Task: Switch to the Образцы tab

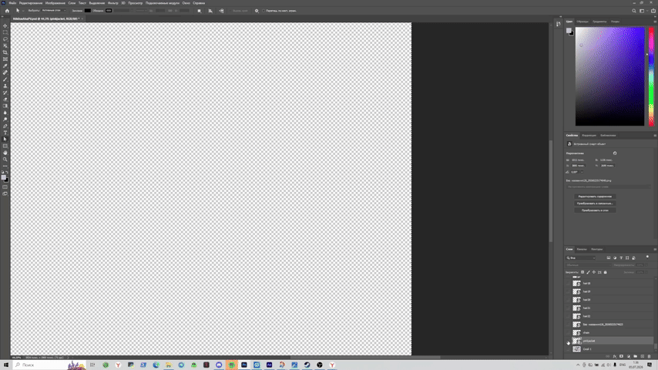Action: (582, 22)
